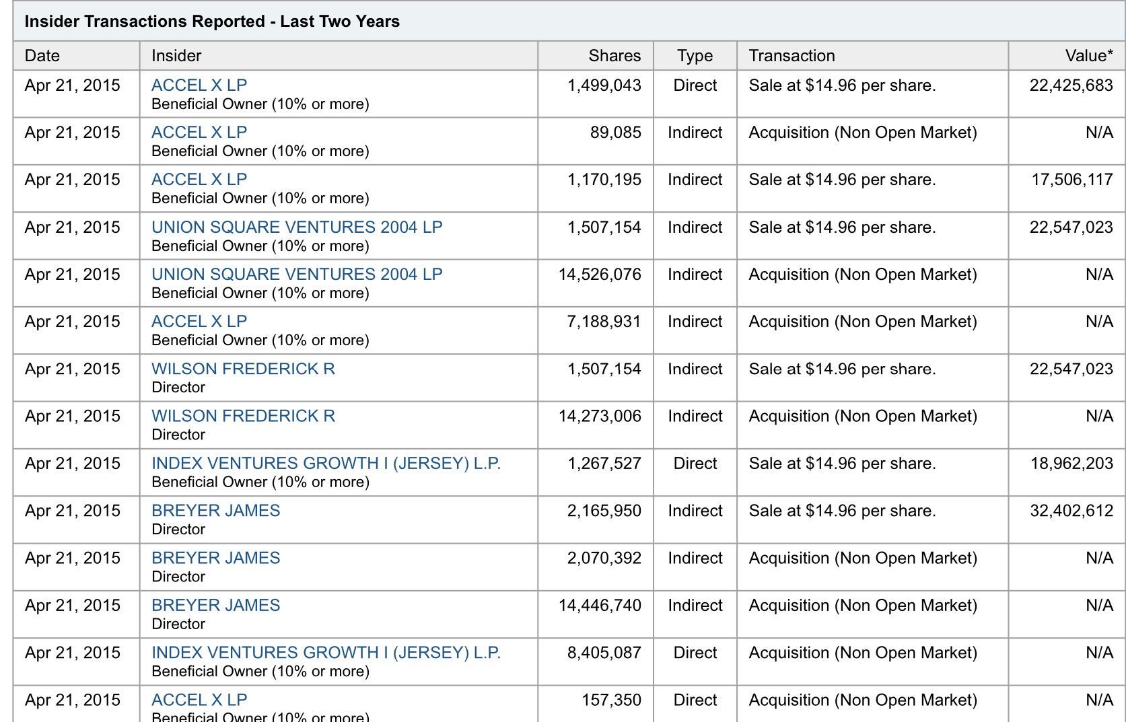Open ACCEL X LP link in 1,499,043 shares row
Screen dimensions: 1126x722
199,85
